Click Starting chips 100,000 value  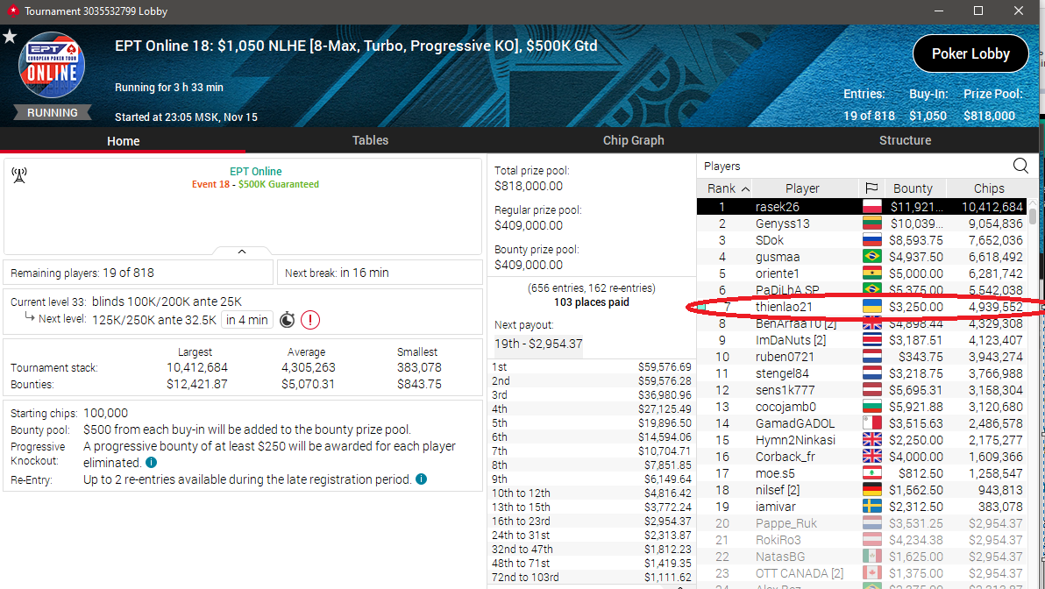coord(105,413)
